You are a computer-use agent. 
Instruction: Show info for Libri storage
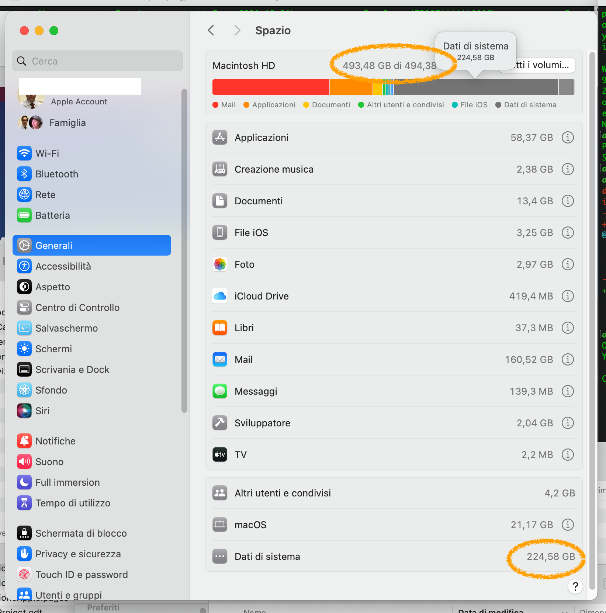568,328
